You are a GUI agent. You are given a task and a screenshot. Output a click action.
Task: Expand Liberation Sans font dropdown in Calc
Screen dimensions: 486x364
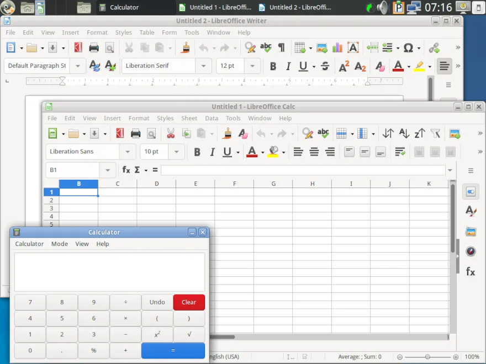(128, 152)
